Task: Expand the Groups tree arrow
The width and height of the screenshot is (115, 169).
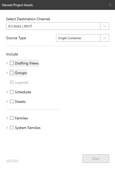Action: (x=7, y=73)
